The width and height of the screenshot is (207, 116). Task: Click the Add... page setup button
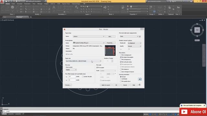(110, 36)
